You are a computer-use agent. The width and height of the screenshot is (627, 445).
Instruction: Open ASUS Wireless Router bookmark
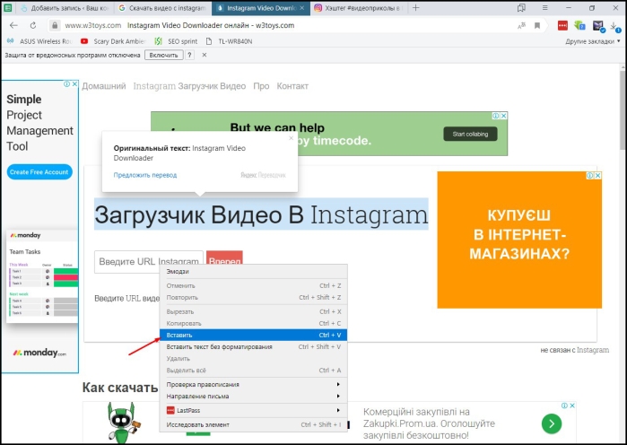[x=40, y=41]
